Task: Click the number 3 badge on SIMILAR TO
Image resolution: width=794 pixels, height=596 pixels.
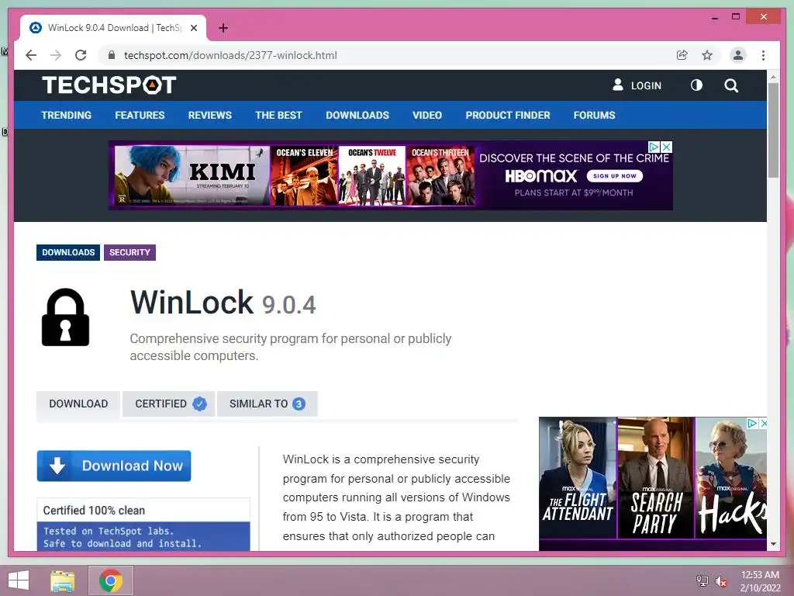Action: click(x=299, y=404)
